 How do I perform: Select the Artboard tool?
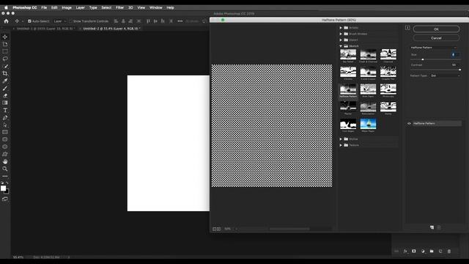tap(5, 44)
